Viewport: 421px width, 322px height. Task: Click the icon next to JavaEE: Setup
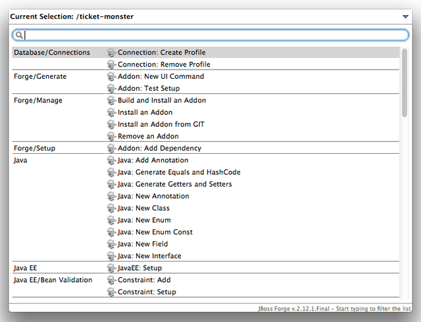point(111,268)
